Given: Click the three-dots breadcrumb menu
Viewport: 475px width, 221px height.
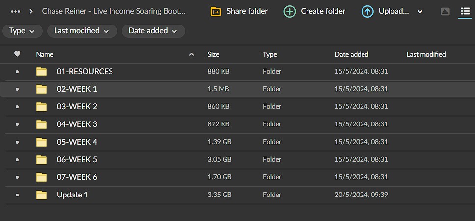Looking at the screenshot, I should (16, 11).
